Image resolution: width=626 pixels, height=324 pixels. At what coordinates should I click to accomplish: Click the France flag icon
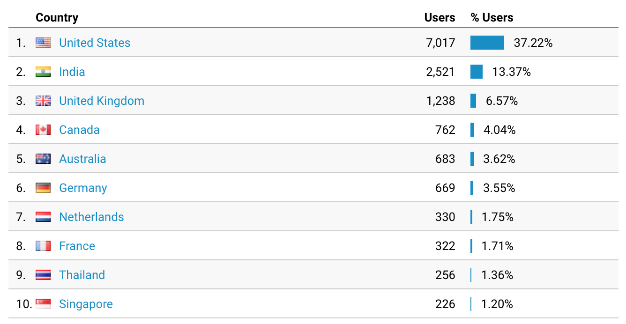(x=43, y=246)
